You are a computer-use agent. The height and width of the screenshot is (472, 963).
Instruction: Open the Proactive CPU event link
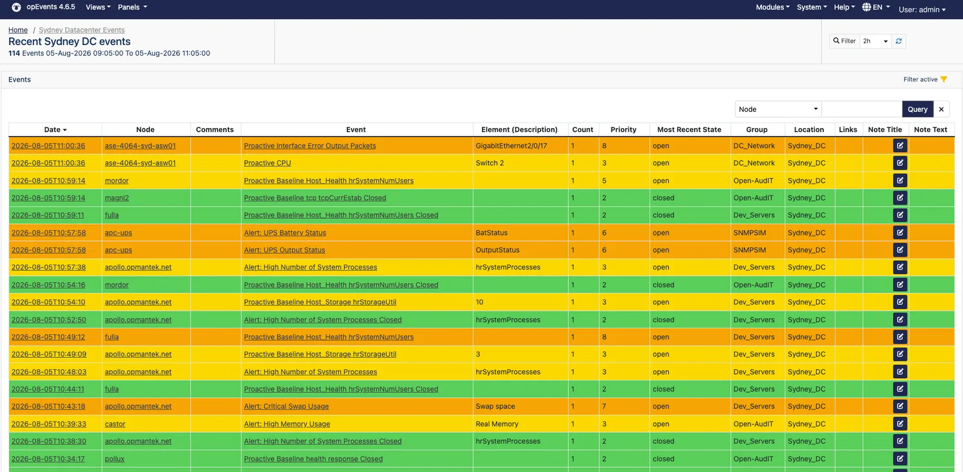(x=267, y=163)
